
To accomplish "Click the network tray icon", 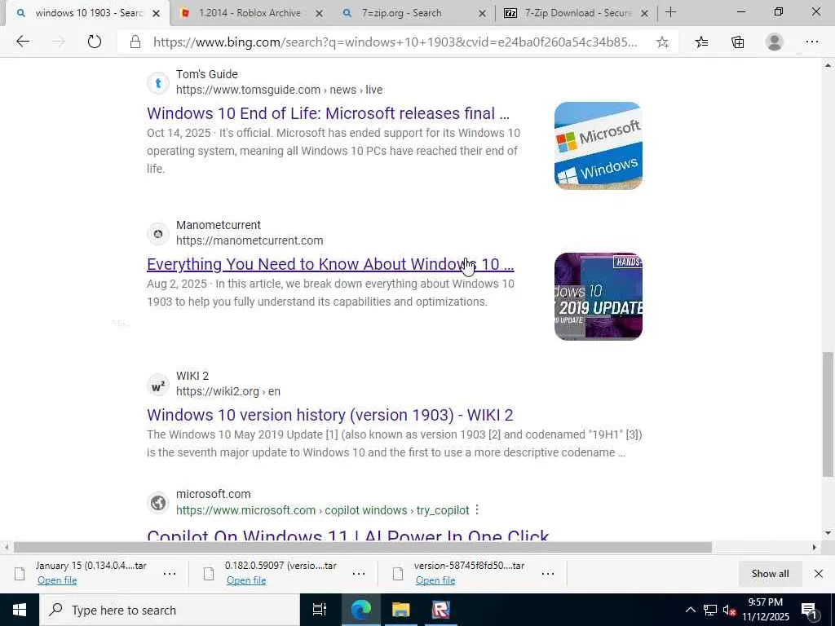I will [x=710, y=610].
